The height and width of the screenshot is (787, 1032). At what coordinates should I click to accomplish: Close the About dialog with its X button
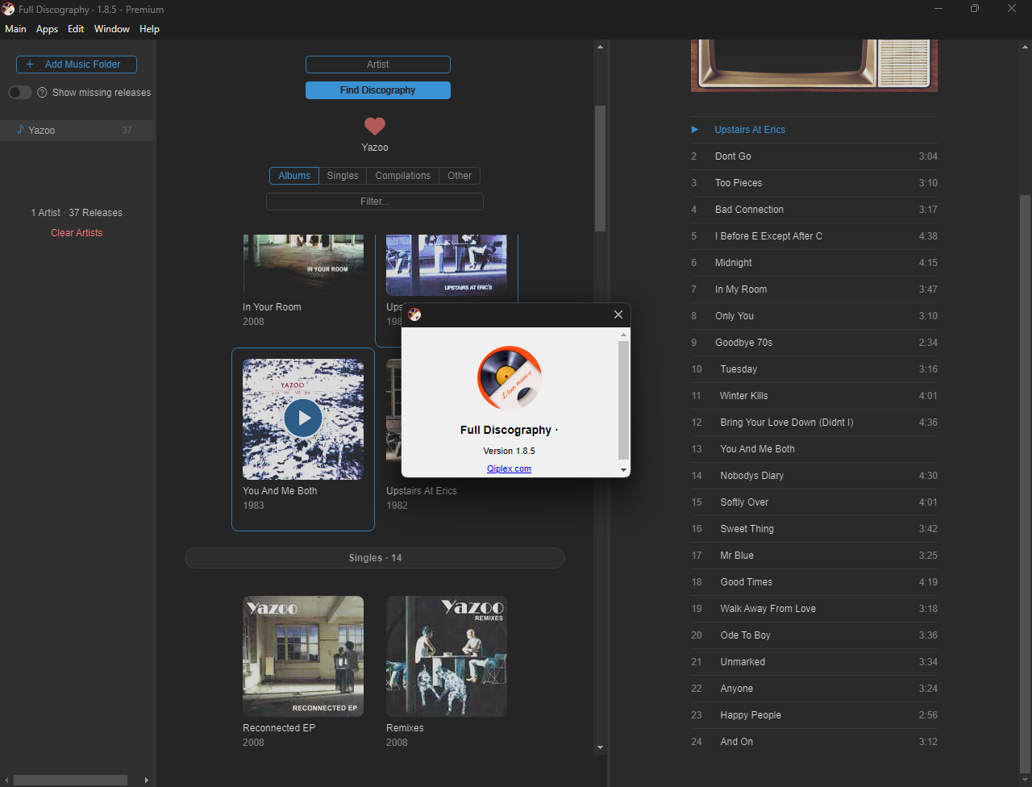pyautogui.click(x=618, y=314)
